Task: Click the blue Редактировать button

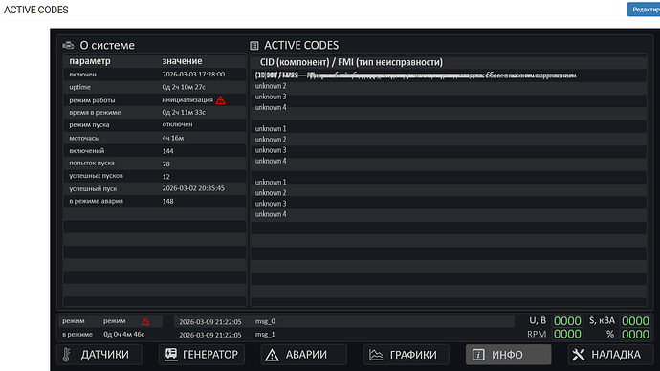Action: (x=644, y=10)
